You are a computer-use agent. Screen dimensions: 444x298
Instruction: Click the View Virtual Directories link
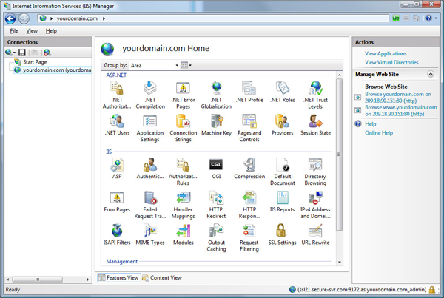(393, 63)
